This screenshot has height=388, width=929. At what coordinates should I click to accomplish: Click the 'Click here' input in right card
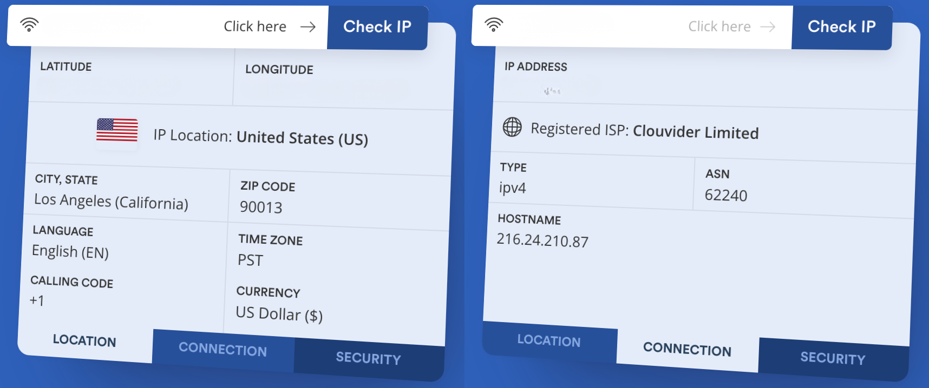(632, 26)
